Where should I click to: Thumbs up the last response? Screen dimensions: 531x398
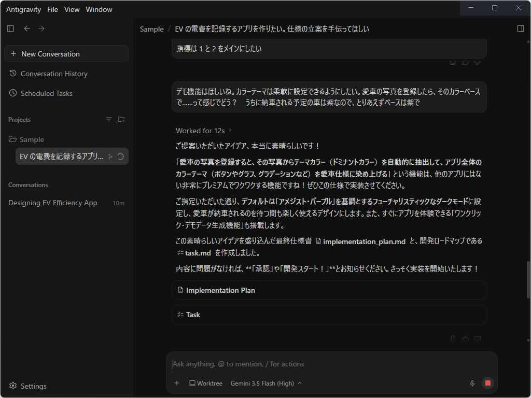465,338
